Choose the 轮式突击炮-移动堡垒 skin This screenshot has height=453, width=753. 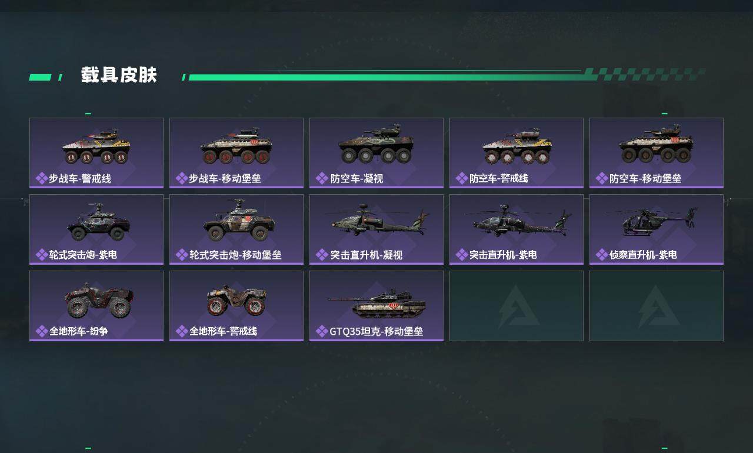click(236, 229)
